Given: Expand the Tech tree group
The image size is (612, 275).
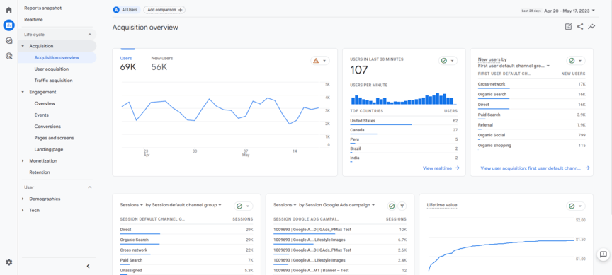Looking at the screenshot, I should 23,211.
